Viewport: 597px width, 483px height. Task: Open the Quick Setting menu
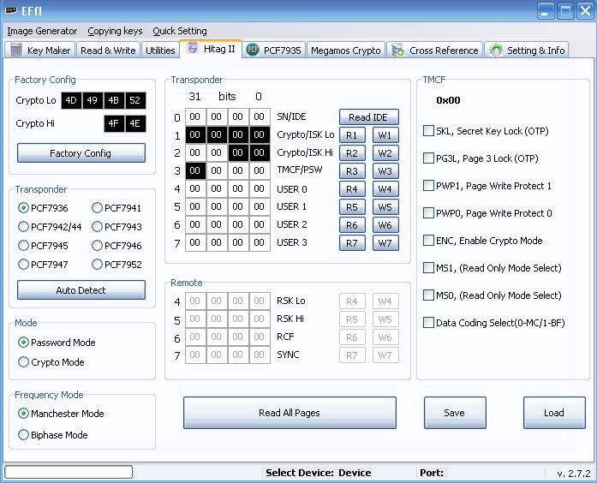click(x=180, y=31)
